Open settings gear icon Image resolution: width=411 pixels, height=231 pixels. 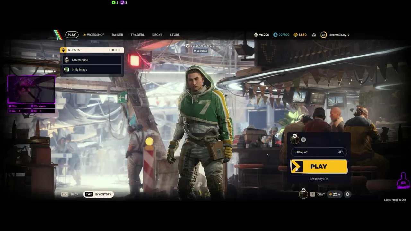tap(347, 194)
